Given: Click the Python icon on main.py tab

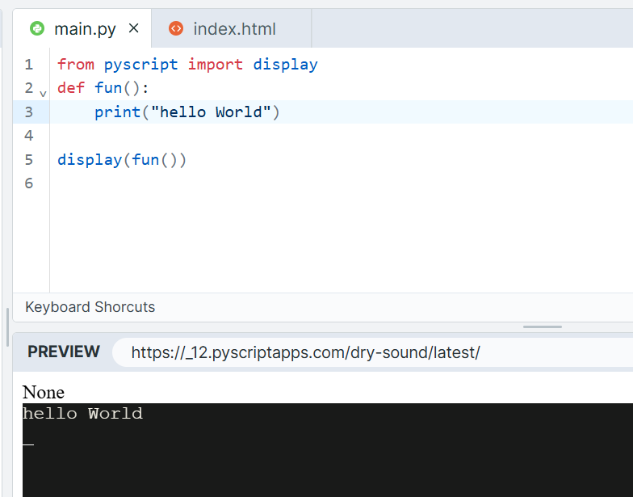Looking at the screenshot, I should click(37, 29).
